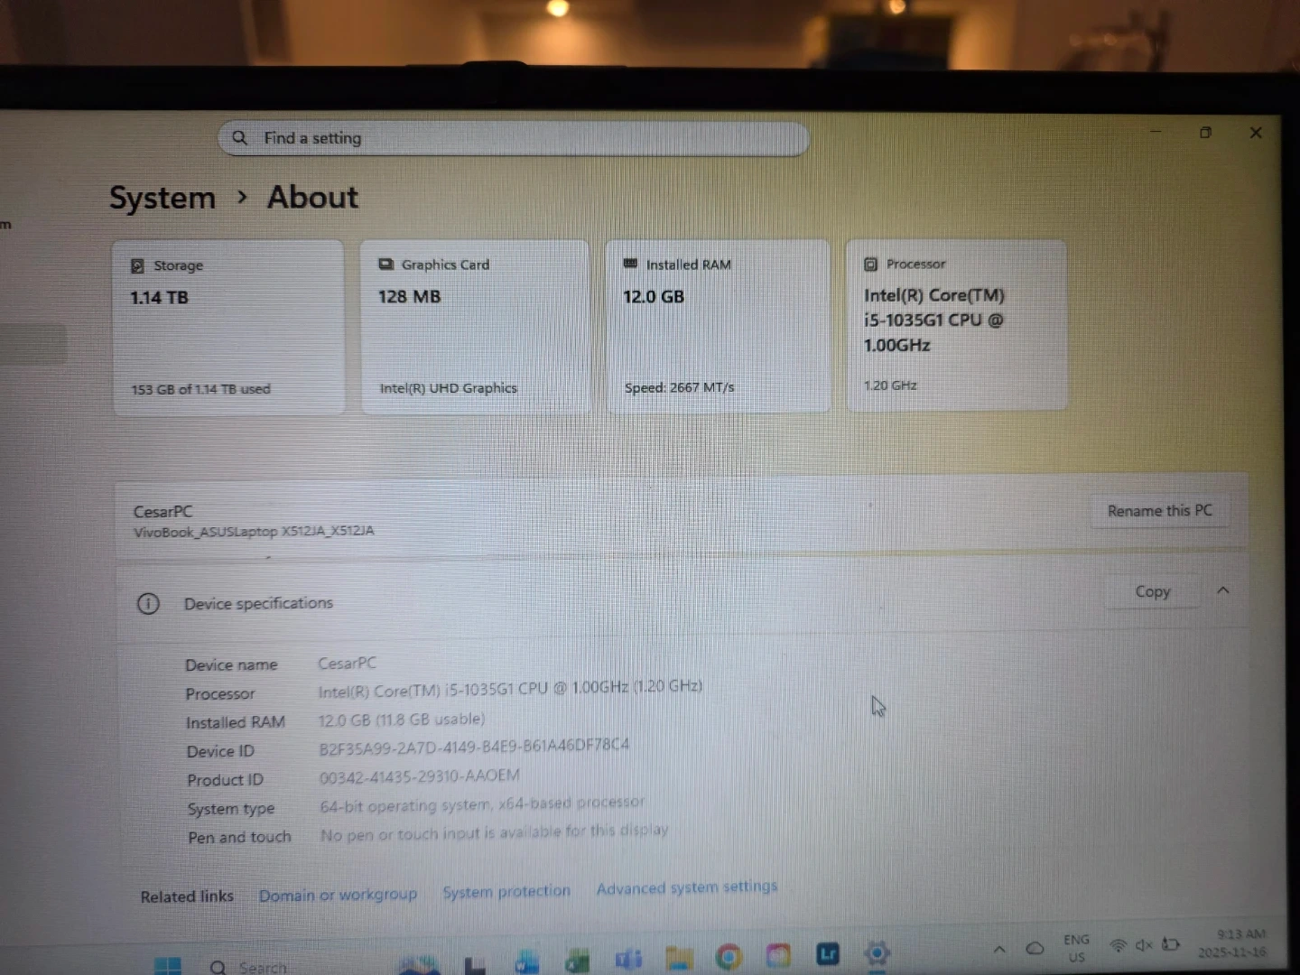Click the muted volume tray icon
The height and width of the screenshot is (975, 1300).
click(x=1144, y=945)
